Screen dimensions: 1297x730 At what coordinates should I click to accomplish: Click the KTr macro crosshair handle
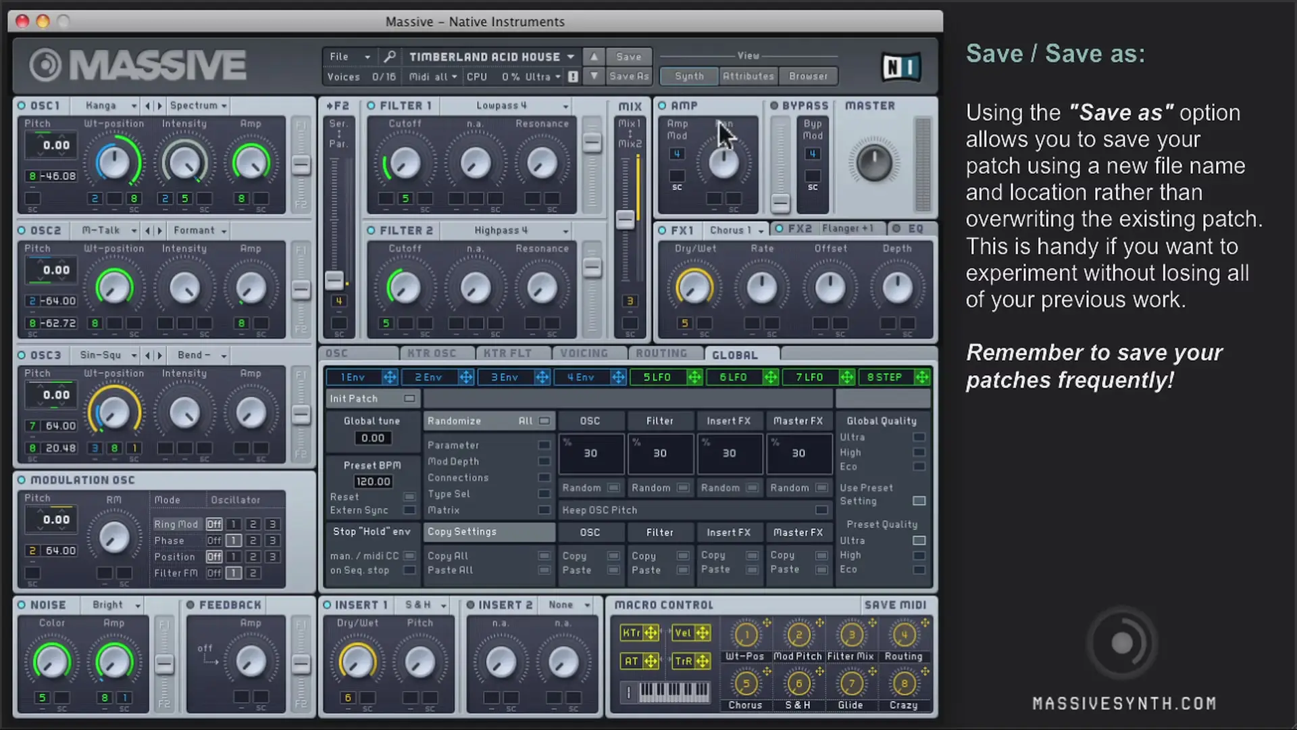pos(651,633)
